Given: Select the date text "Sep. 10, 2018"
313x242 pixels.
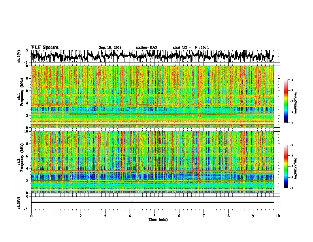Looking at the screenshot, I should (110, 47).
